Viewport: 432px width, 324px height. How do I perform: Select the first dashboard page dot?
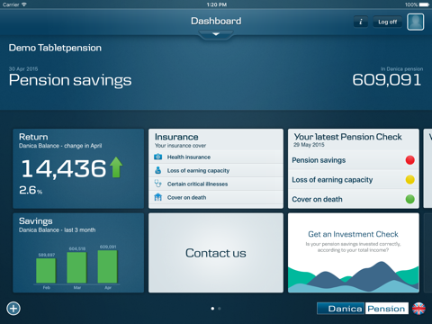tap(212, 309)
